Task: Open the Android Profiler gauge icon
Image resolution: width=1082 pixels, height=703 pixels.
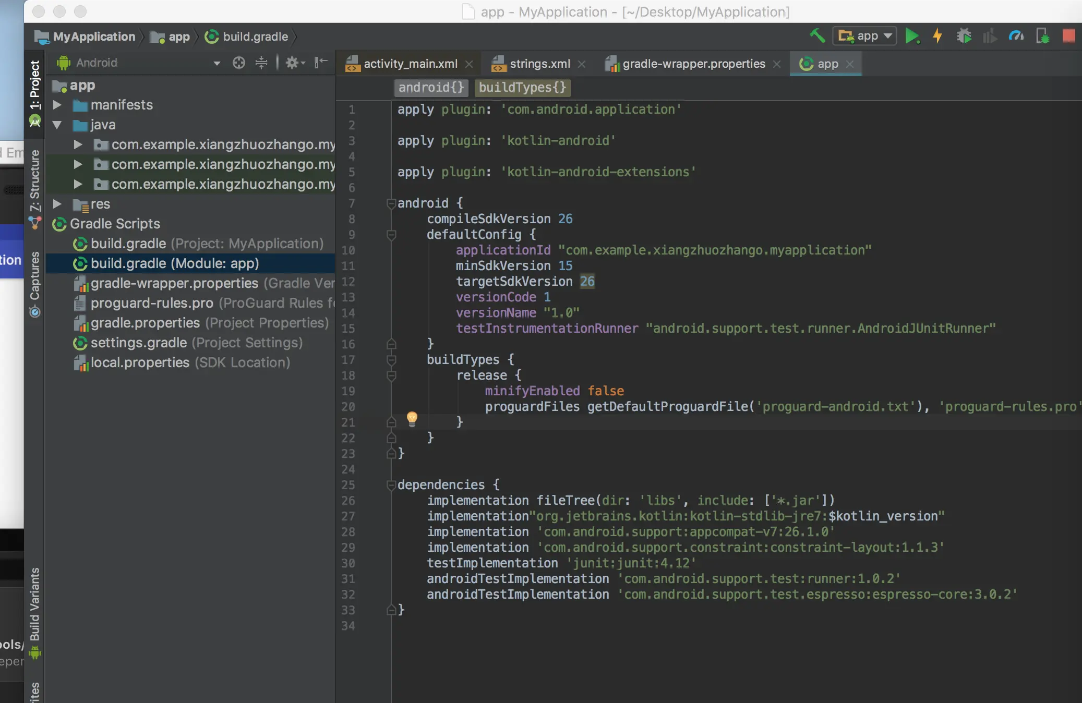Action: [1016, 36]
